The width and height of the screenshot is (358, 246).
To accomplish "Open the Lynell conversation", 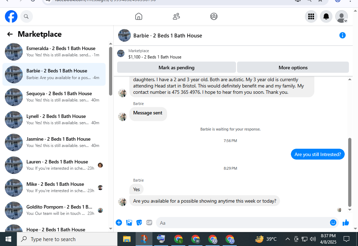I will [54, 120].
